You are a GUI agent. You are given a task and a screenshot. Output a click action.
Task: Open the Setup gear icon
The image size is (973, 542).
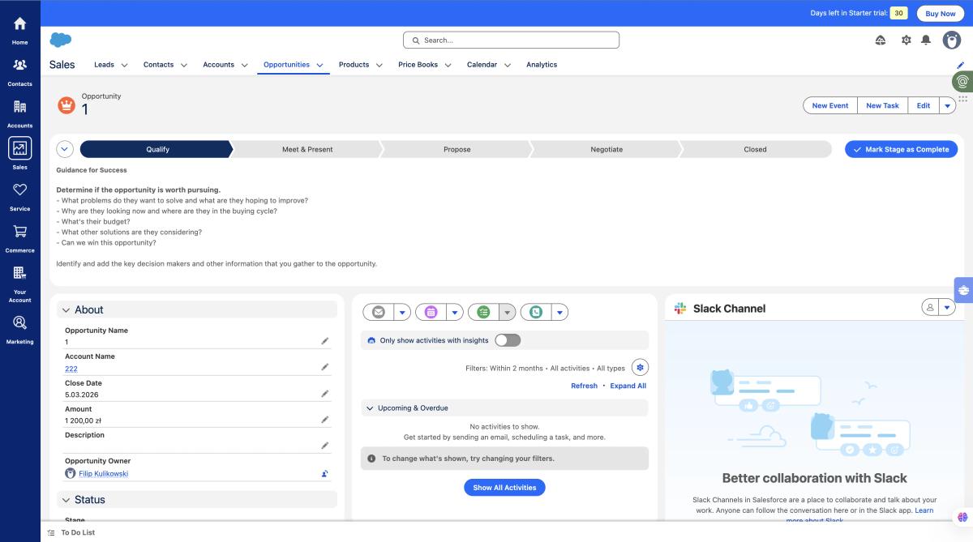tap(907, 40)
